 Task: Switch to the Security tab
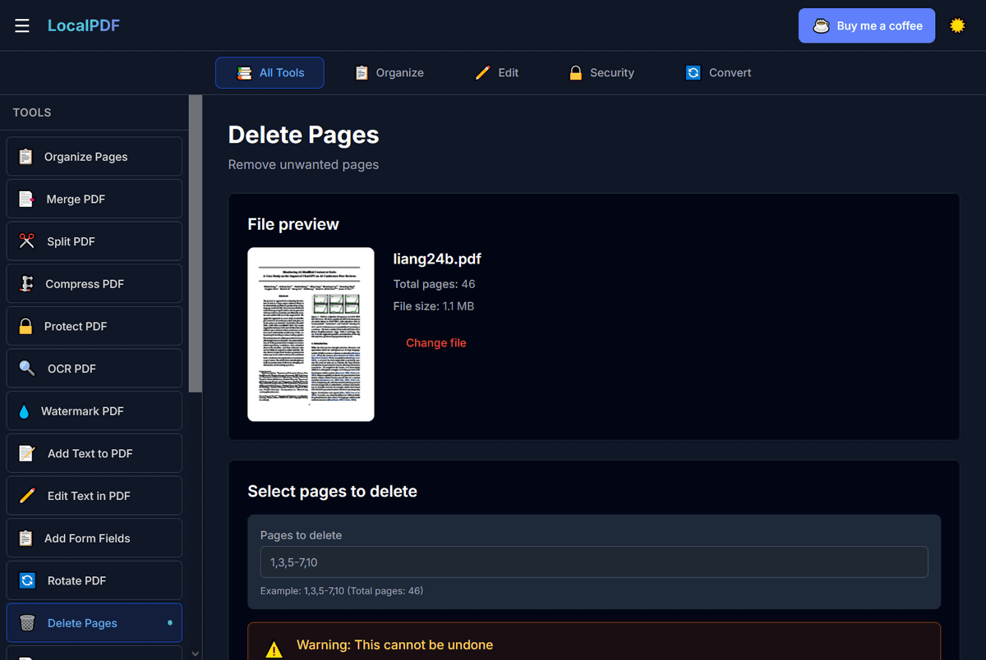[x=601, y=73]
